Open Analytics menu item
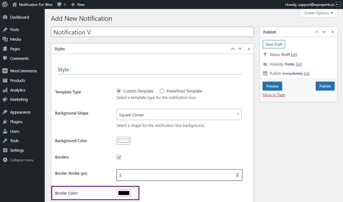This screenshot has height=202, width=343. coord(17,90)
